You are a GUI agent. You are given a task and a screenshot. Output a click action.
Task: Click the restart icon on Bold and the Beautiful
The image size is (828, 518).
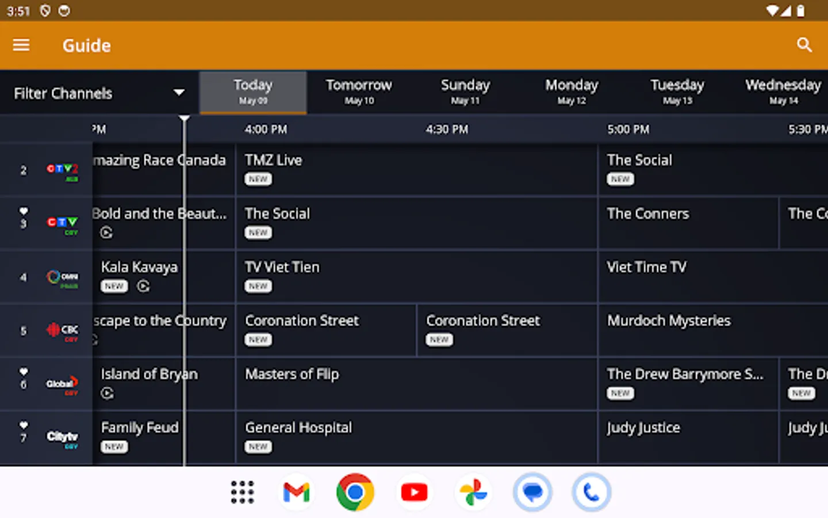(107, 233)
